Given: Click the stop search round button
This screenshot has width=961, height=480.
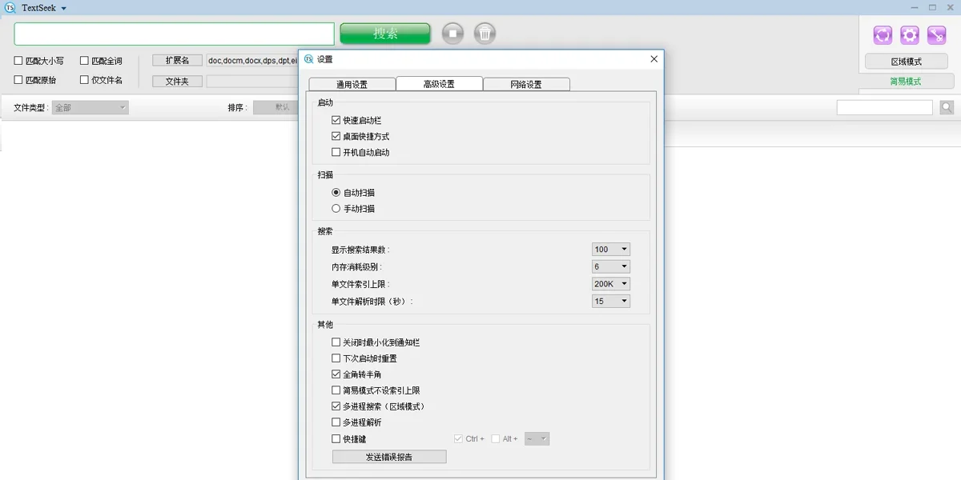Looking at the screenshot, I should [x=453, y=34].
